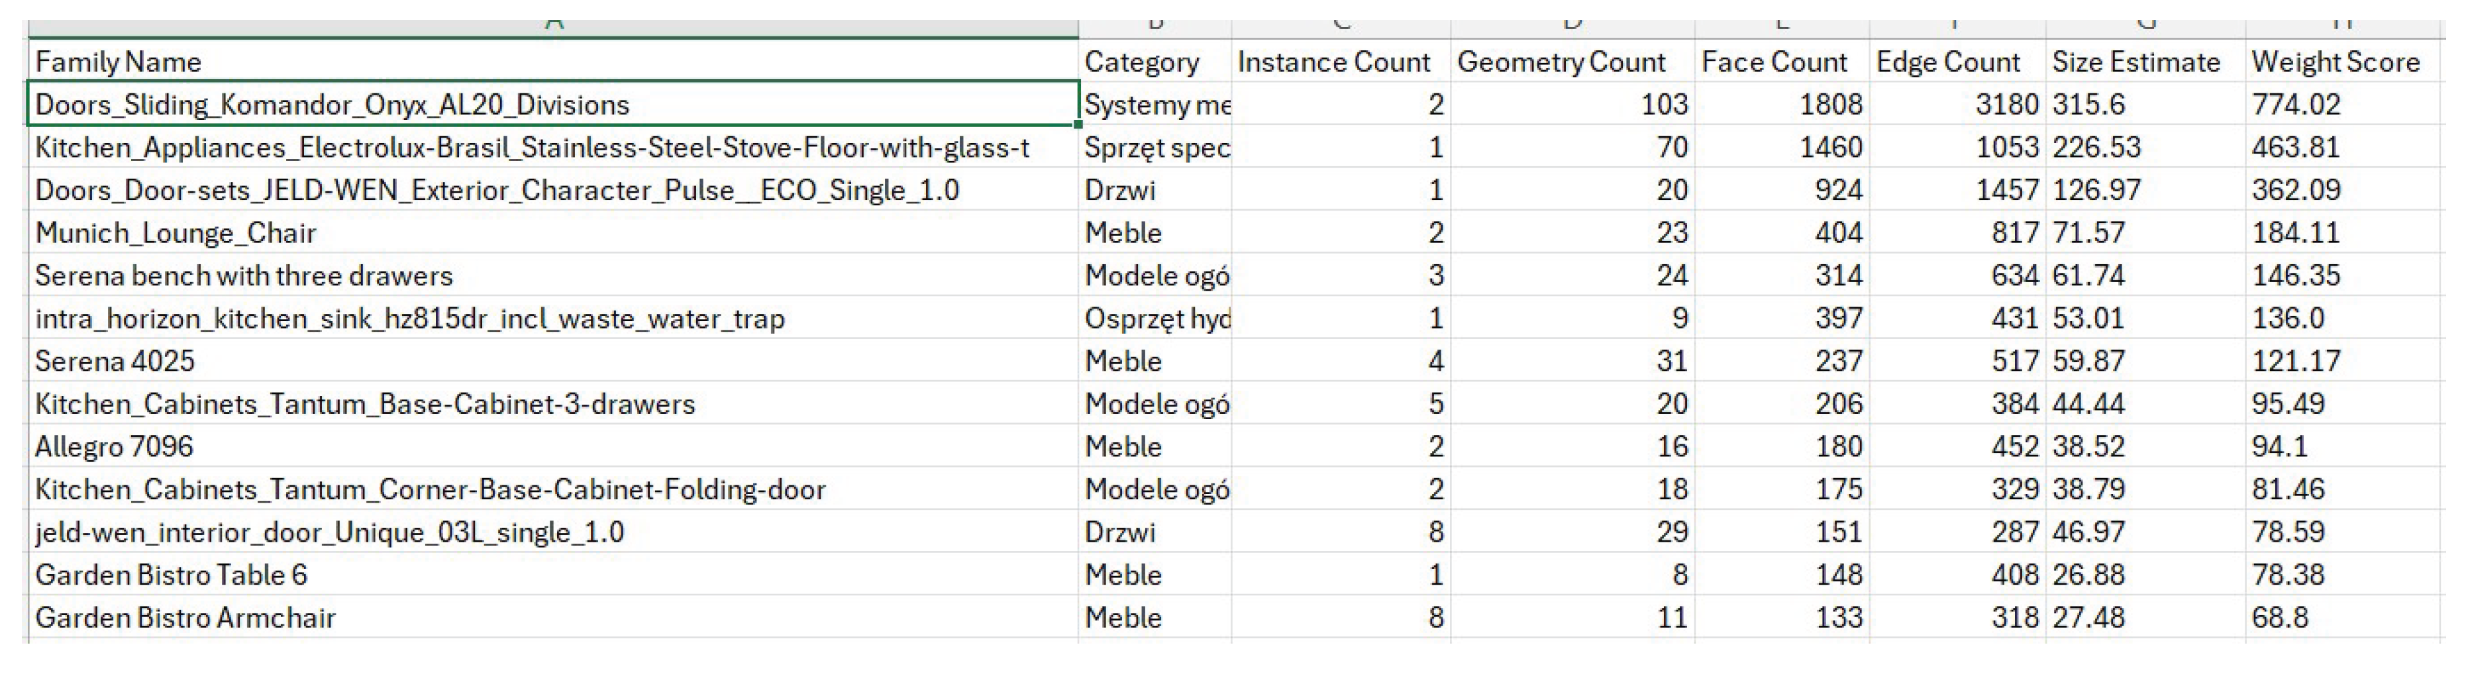Screen dimensions: 2466x688
Task: Select the Garden Bistro Table 6 cell
Action: click(x=172, y=575)
